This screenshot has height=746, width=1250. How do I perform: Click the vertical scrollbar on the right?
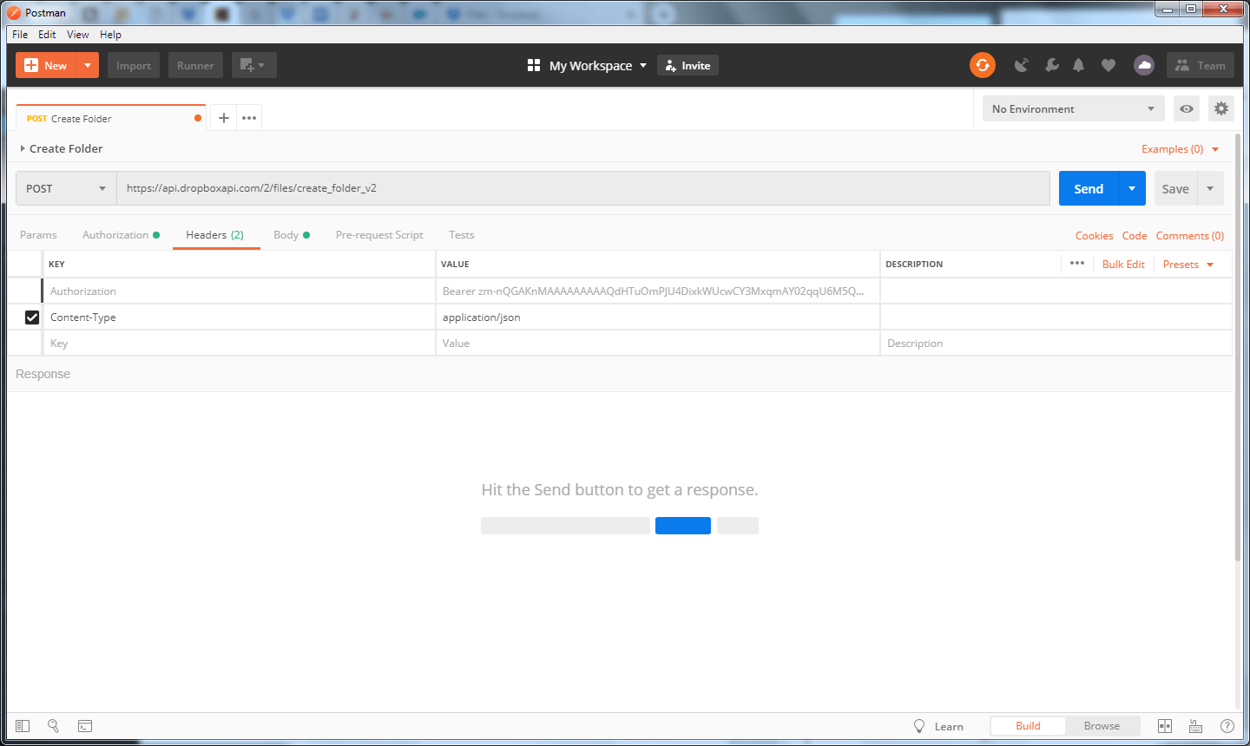(1238, 347)
